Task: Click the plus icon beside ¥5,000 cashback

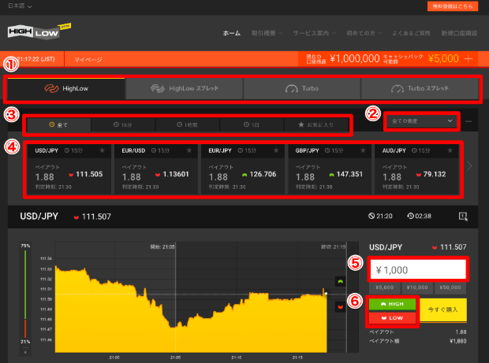Action: pyautogui.click(x=468, y=58)
